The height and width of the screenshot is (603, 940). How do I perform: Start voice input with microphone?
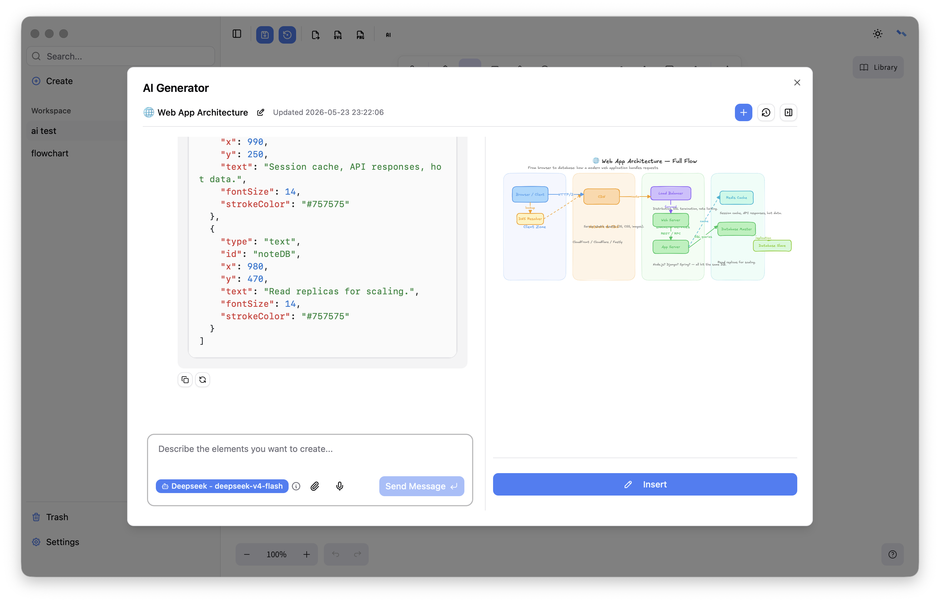(340, 486)
